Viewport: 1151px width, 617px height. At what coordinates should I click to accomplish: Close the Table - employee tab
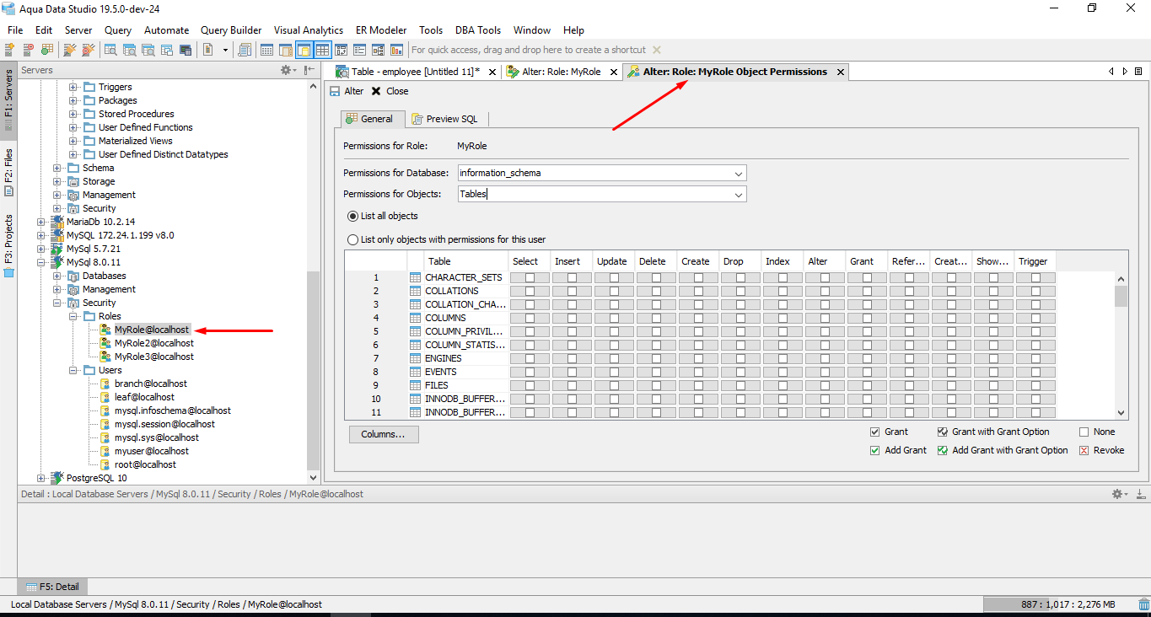click(x=491, y=72)
